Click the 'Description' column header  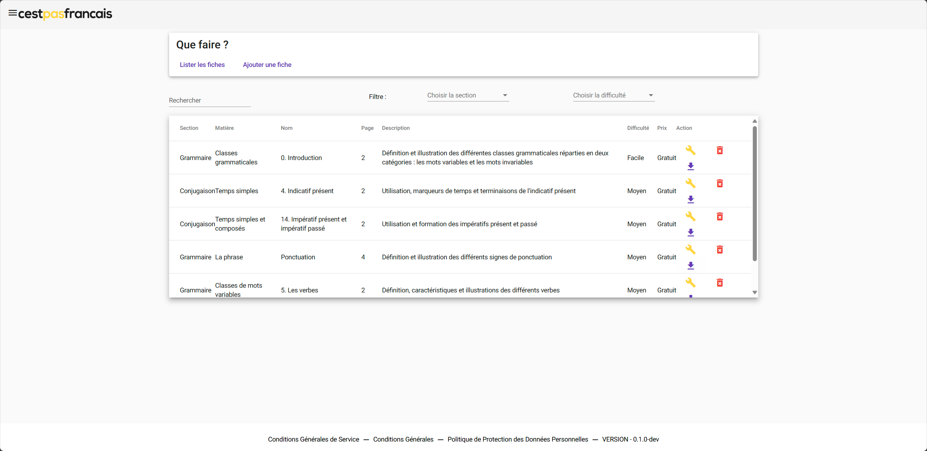[x=396, y=128]
